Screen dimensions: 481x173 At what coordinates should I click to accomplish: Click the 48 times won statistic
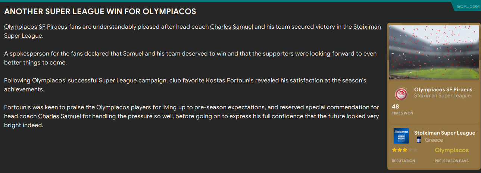(x=396, y=106)
